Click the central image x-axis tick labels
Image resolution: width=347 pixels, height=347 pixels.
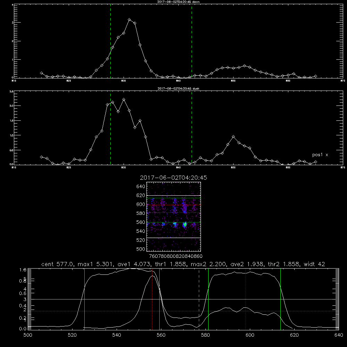point(176,256)
